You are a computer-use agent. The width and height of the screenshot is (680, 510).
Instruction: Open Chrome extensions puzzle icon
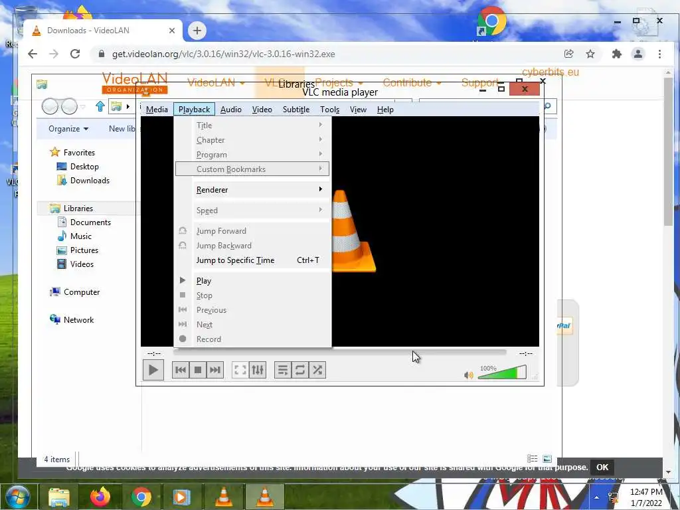point(617,54)
